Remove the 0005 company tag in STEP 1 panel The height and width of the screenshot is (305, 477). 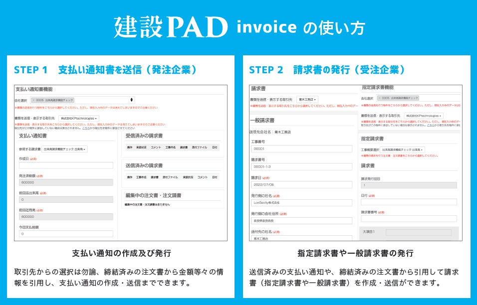(x=34, y=100)
